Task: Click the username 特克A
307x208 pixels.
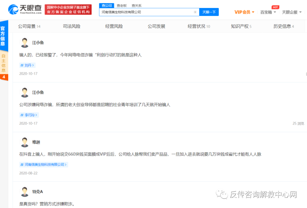Action: 37,192
